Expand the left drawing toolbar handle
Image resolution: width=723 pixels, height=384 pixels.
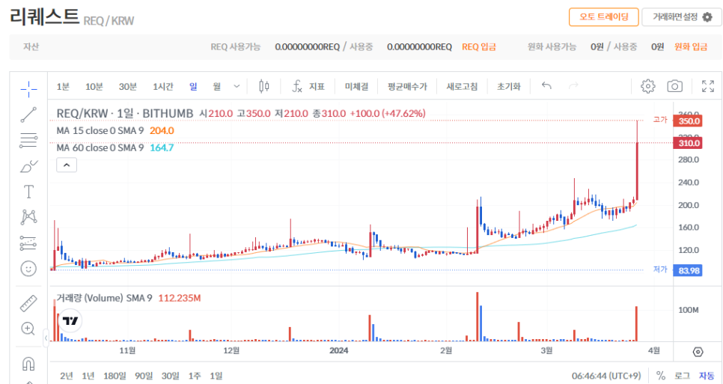click(46, 338)
